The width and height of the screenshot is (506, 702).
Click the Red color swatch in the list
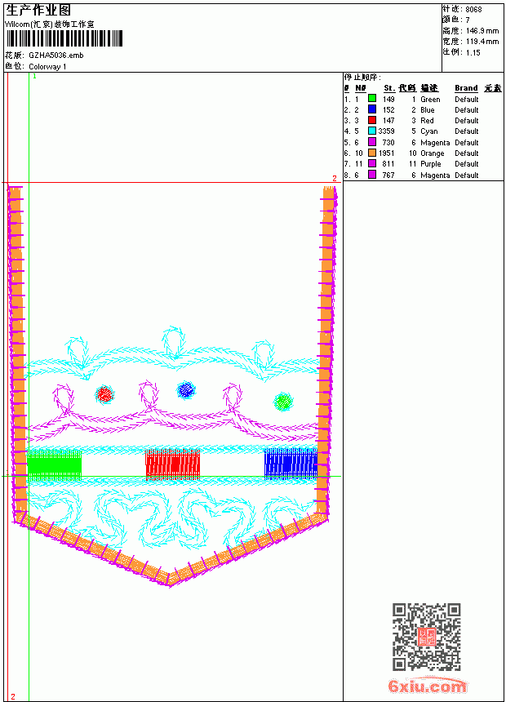point(371,120)
